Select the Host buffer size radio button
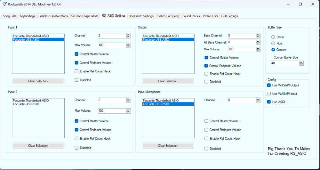 pyautogui.click(x=273, y=44)
